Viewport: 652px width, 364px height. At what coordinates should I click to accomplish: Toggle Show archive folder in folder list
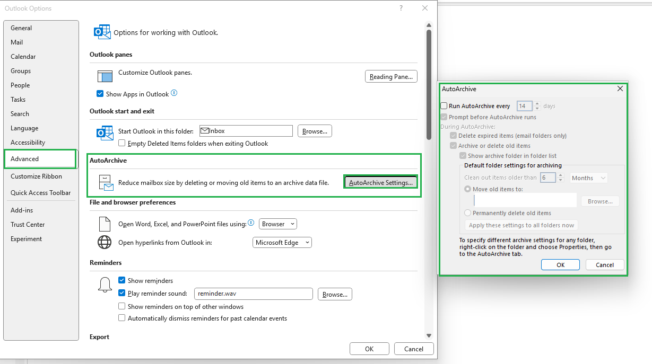463,156
